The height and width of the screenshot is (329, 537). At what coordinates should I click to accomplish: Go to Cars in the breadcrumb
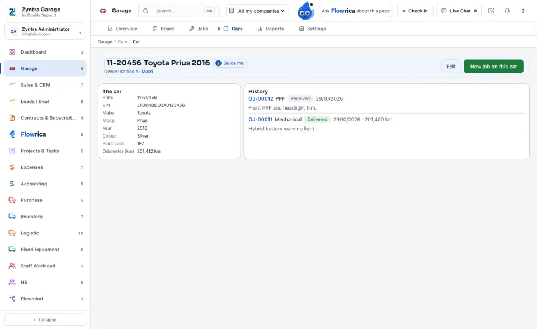tap(123, 42)
